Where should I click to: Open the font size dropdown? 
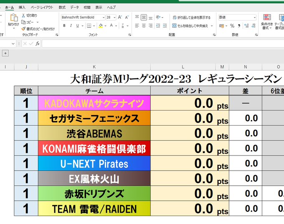point(115,18)
